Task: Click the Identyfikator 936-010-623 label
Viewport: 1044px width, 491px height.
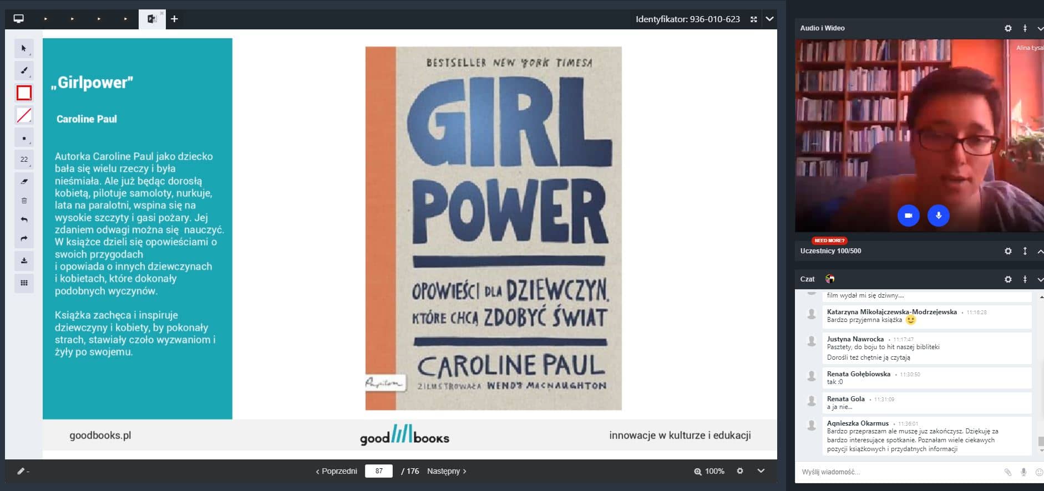Action: point(688,19)
